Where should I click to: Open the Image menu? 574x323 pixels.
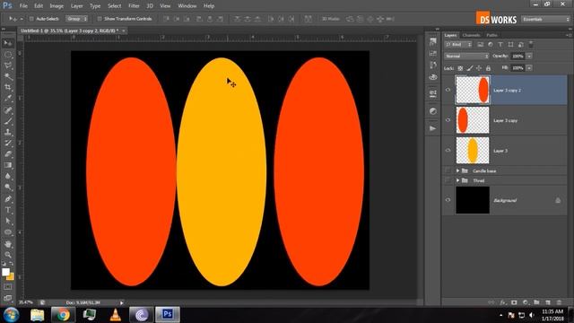click(57, 6)
